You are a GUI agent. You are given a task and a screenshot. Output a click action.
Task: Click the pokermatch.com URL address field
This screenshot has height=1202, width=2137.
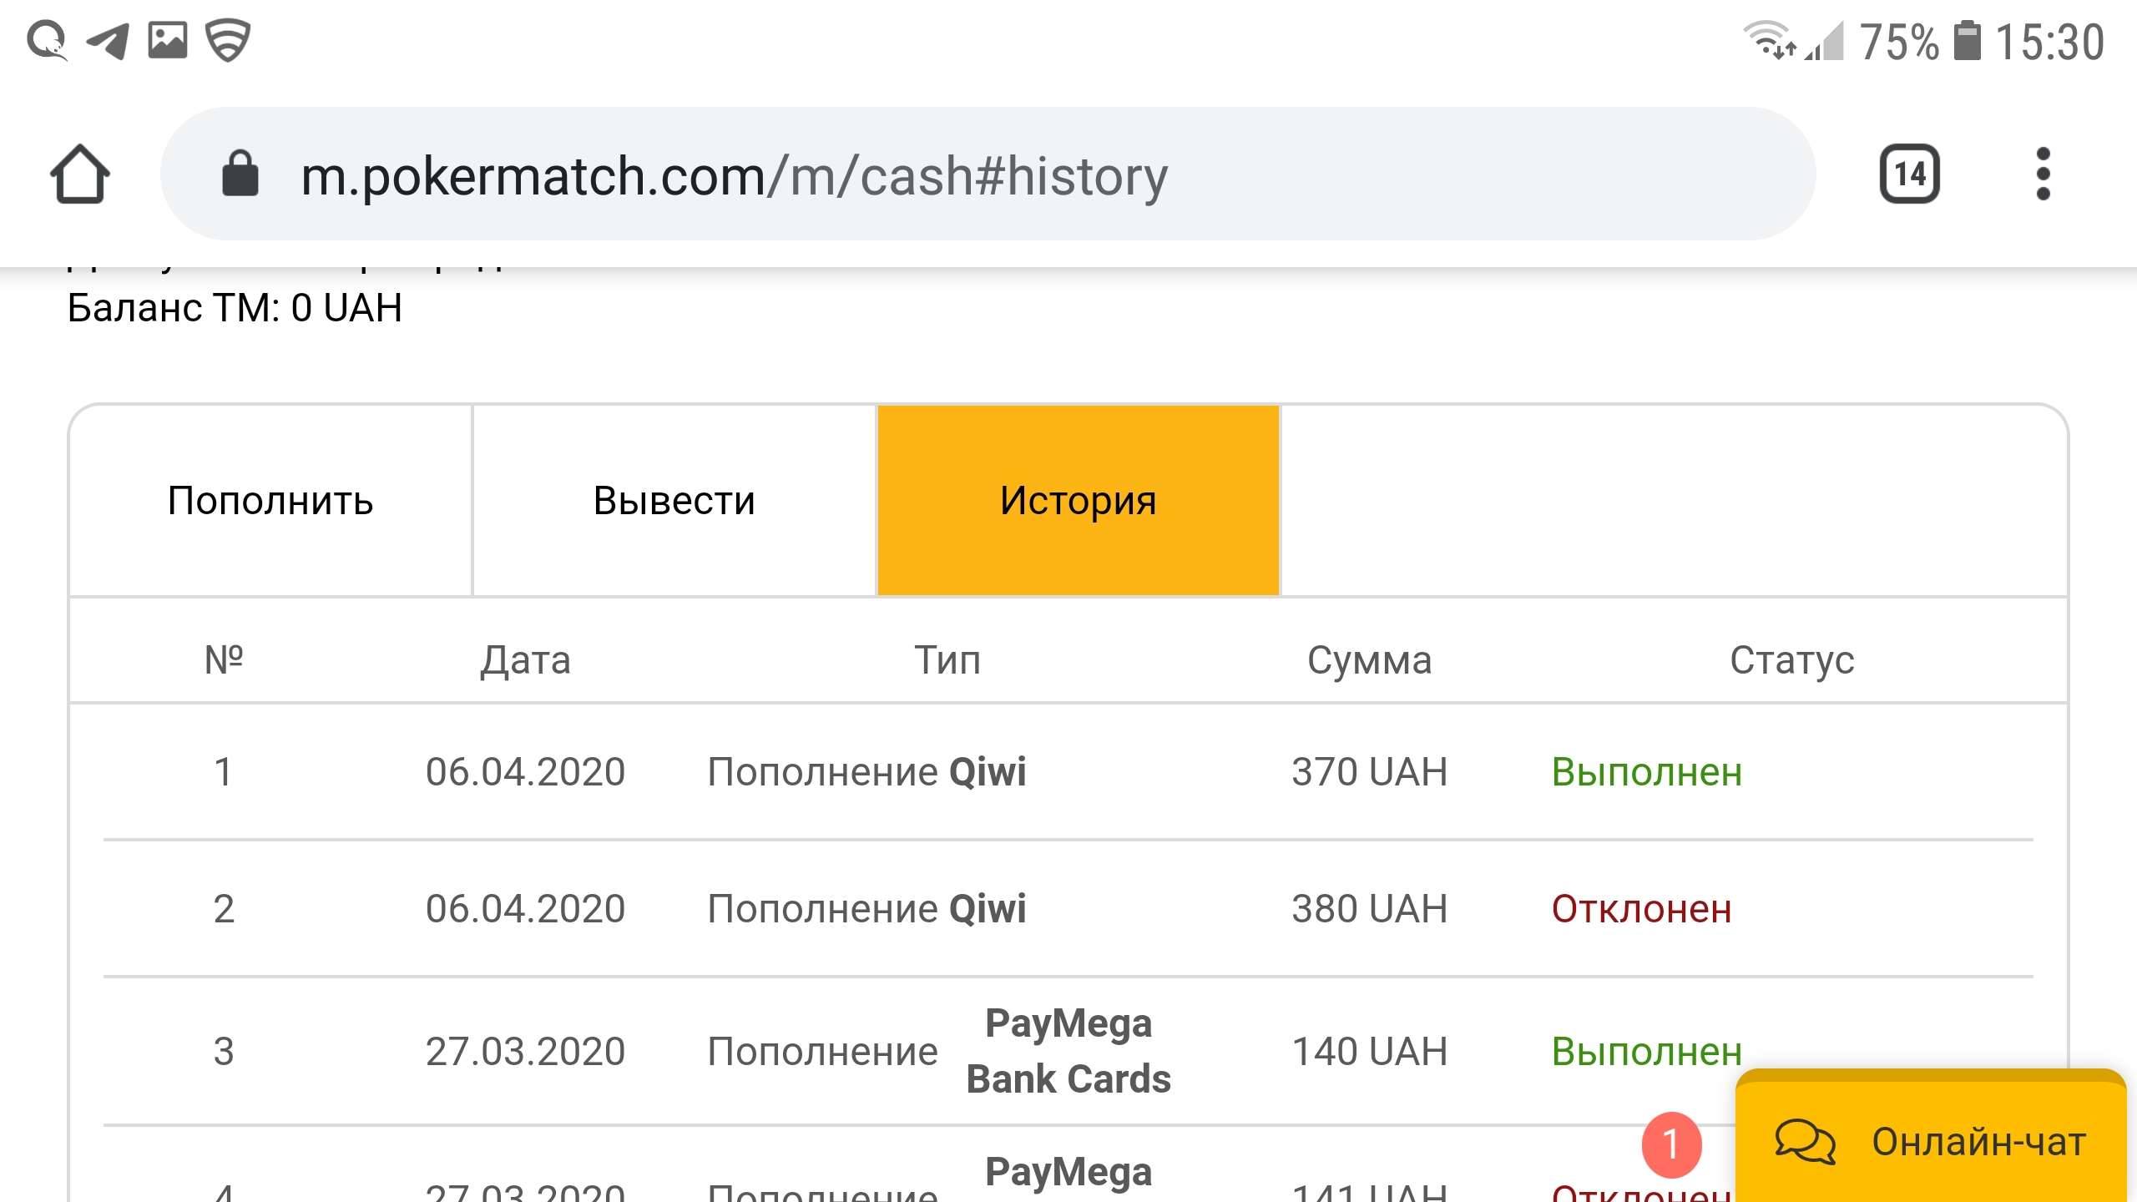(735, 176)
